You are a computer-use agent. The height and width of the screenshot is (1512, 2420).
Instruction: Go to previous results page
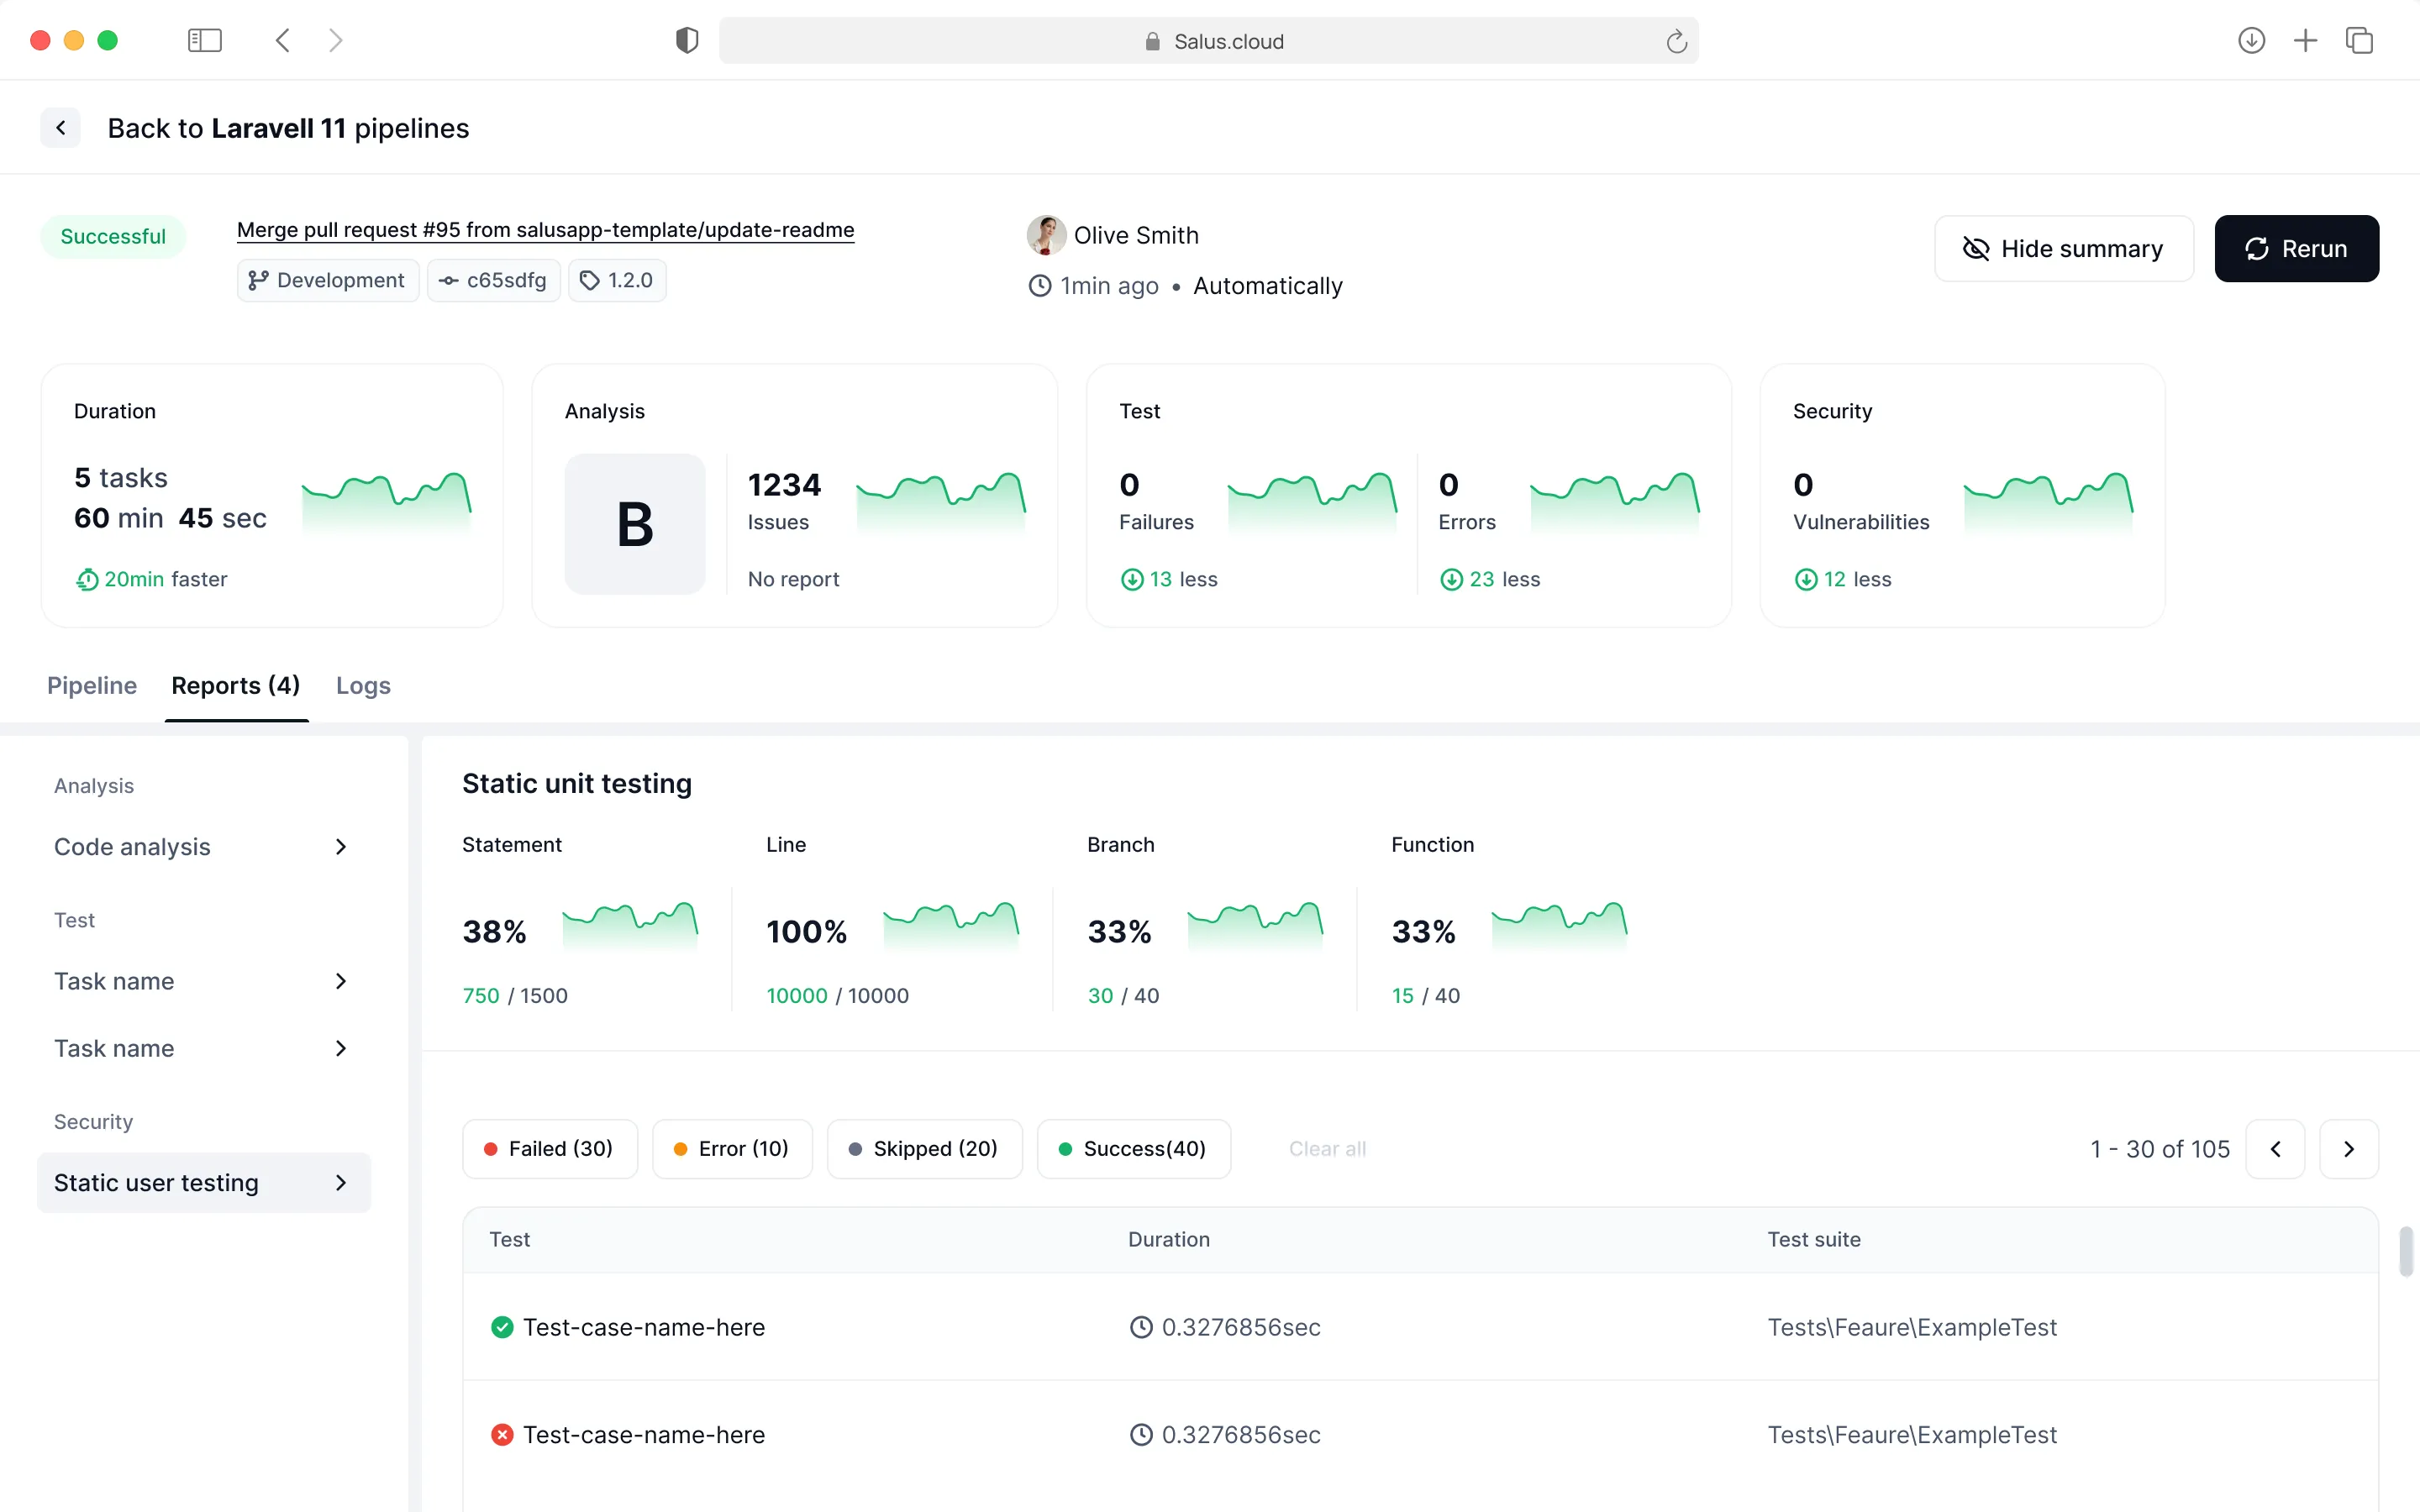coord(2275,1149)
